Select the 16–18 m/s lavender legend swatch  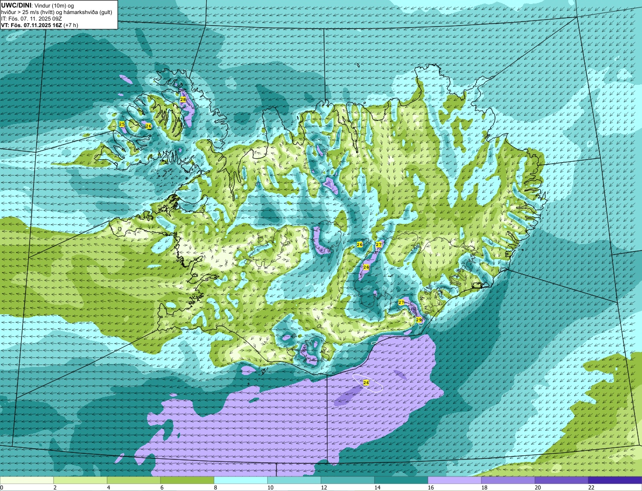point(454,480)
